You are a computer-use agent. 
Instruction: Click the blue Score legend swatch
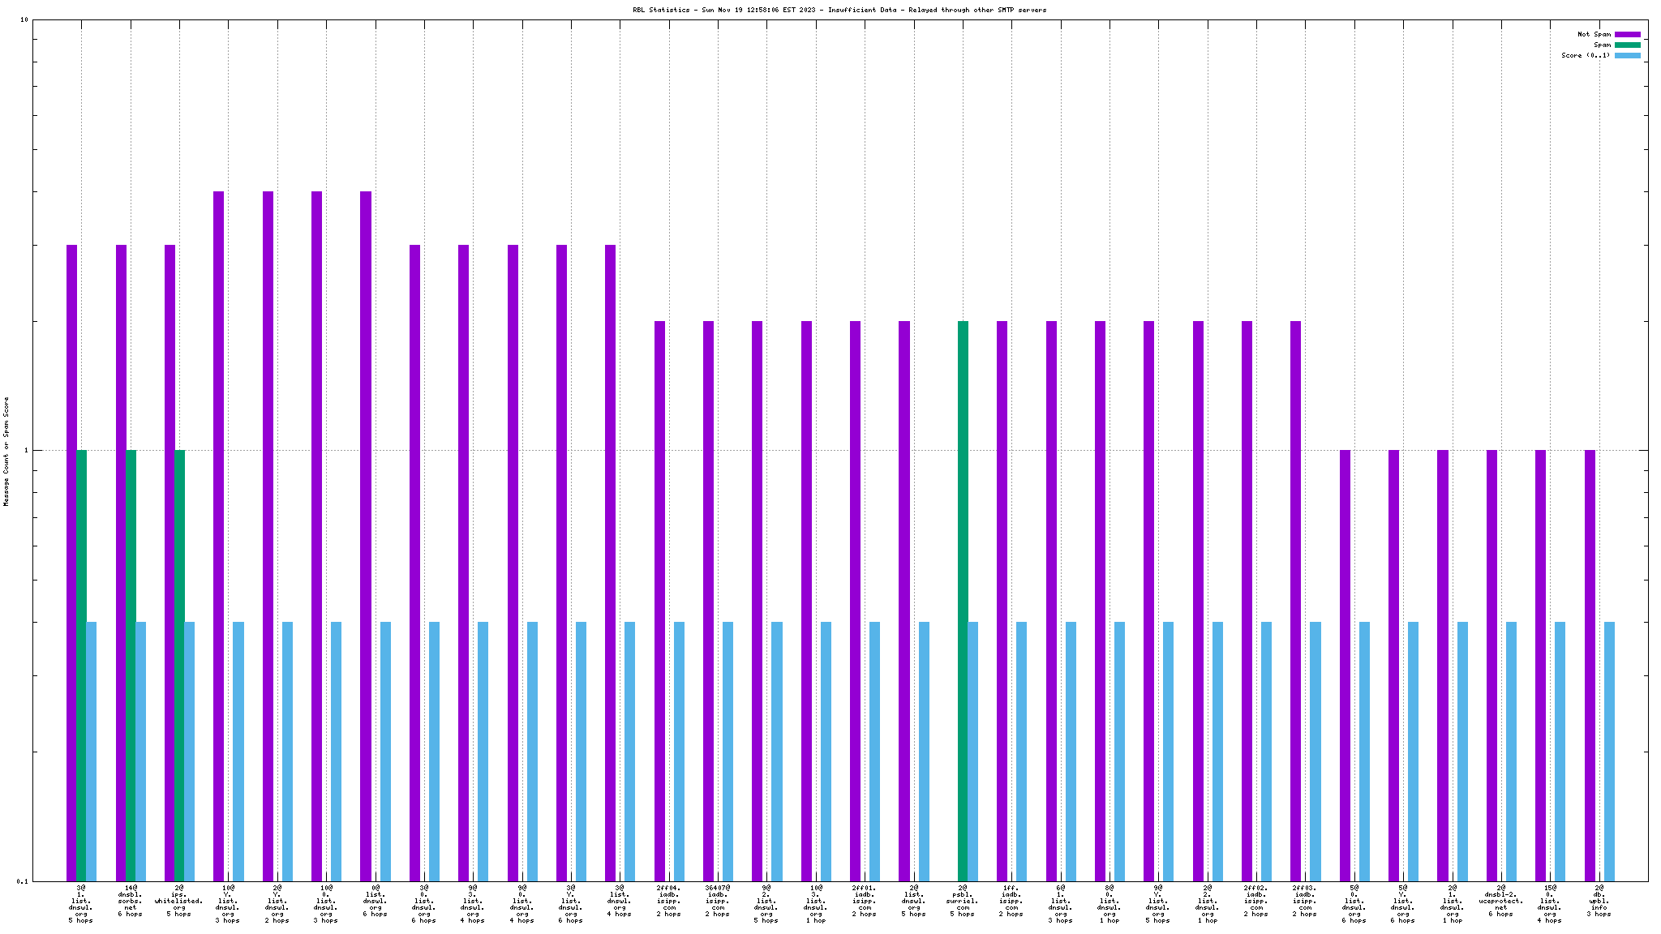1627,56
